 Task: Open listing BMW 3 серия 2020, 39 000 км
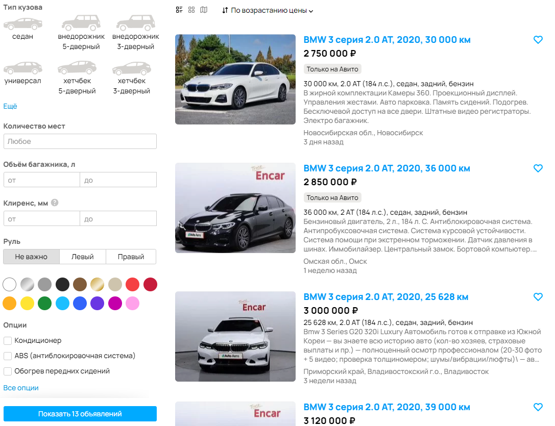[387, 407]
